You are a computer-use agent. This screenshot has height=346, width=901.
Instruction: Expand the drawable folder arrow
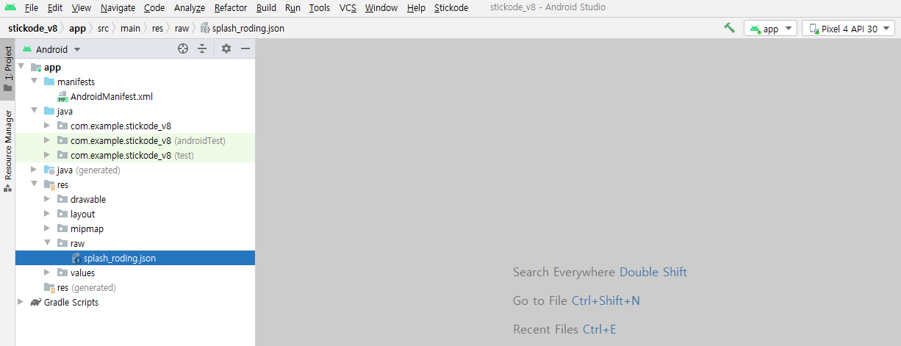(x=48, y=199)
